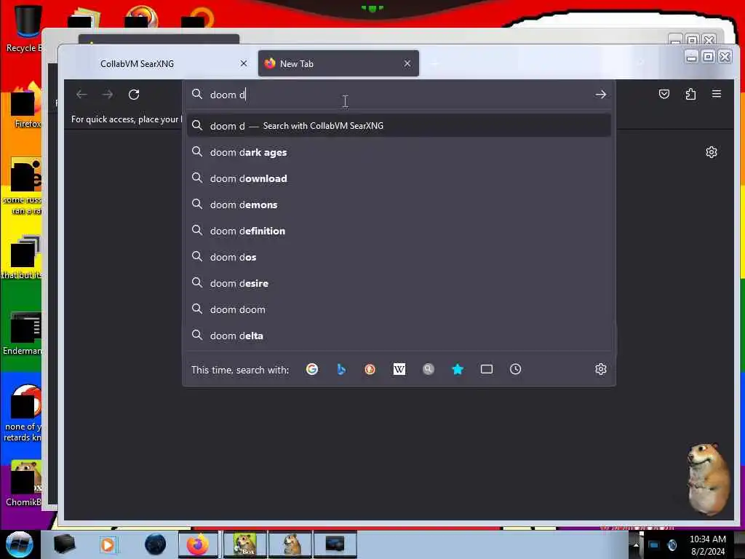Open the black box taskbar icon
Screen dimensions: 745x559
64,544
